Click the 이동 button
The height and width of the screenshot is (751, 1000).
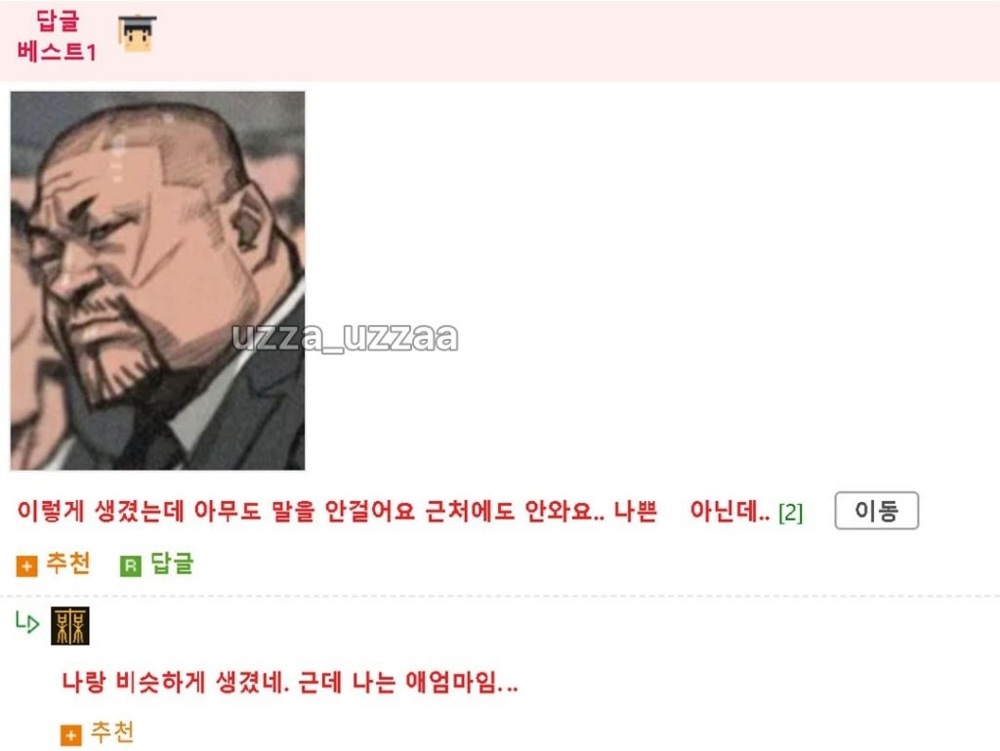(876, 510)
